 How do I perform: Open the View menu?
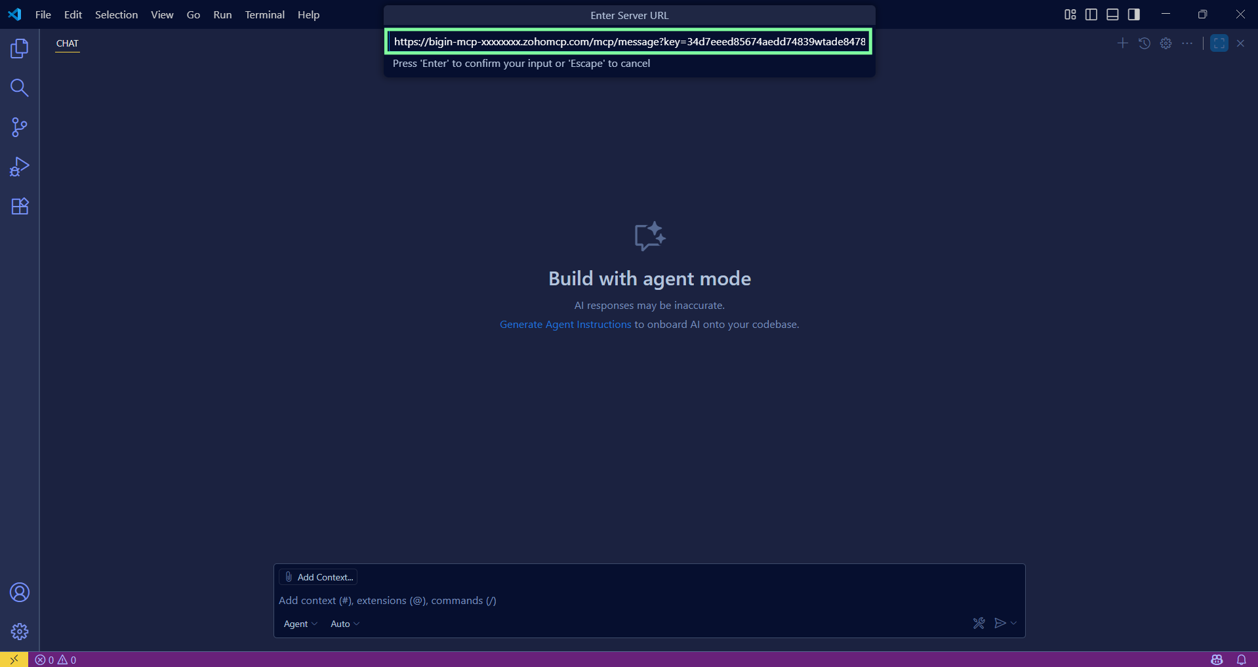pyautogui.click(x=162, y=14)
